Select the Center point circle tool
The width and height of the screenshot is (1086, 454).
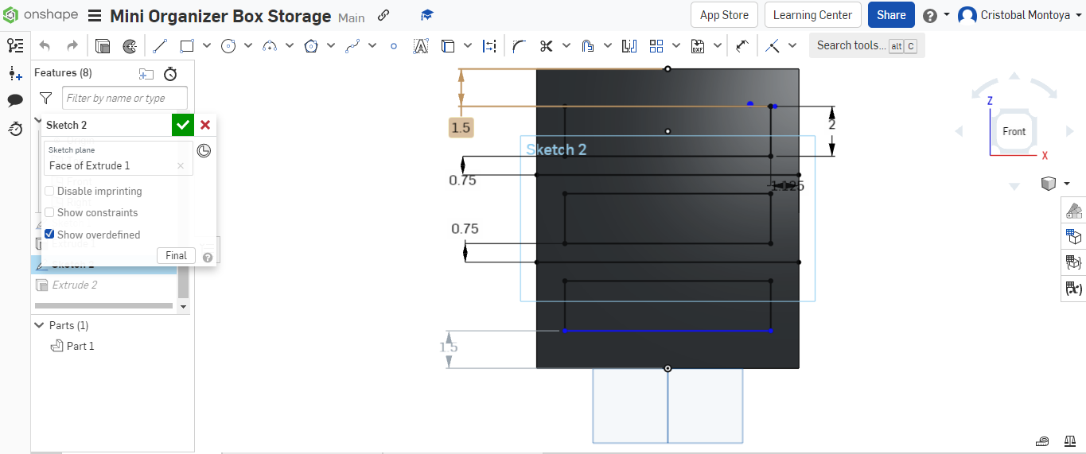coord(228,46)
